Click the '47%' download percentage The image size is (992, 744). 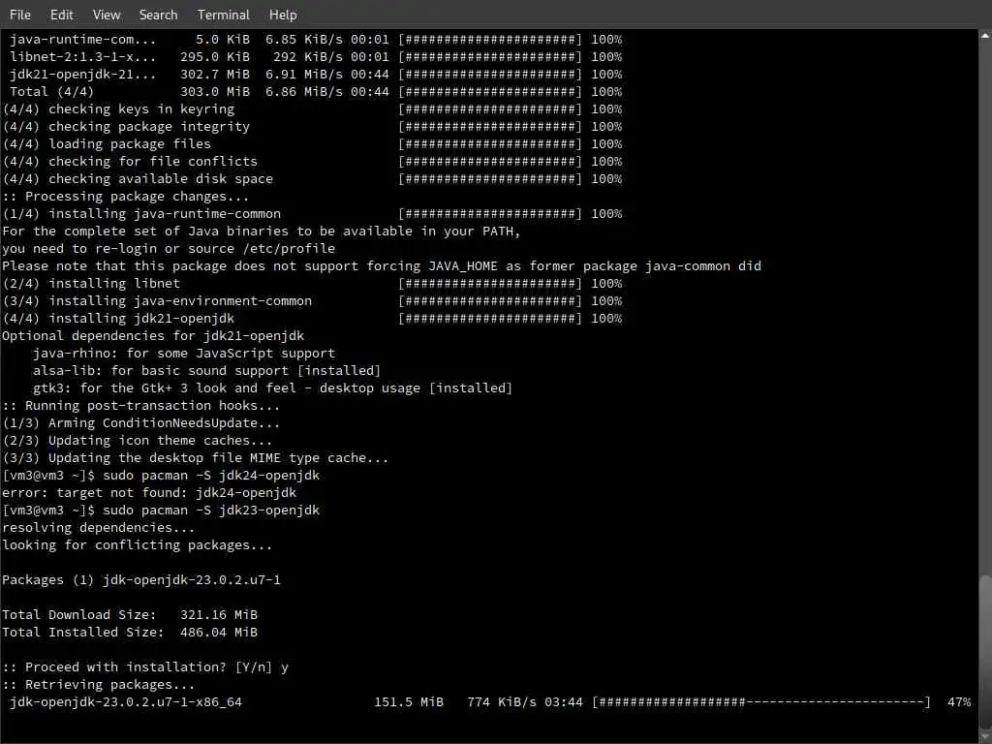point(958,702)
